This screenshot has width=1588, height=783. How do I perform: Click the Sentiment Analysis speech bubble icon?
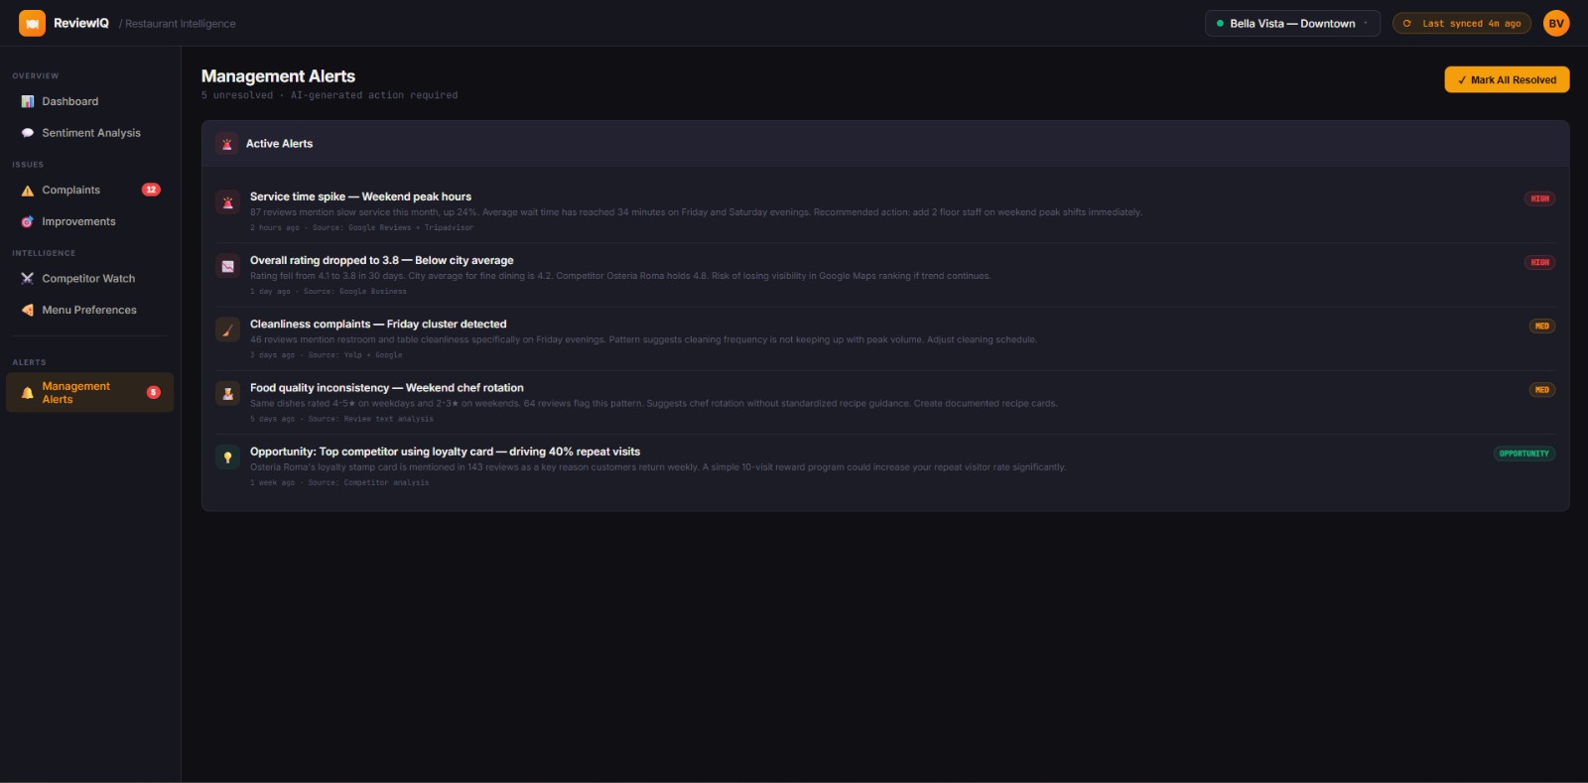click(28, 133)
